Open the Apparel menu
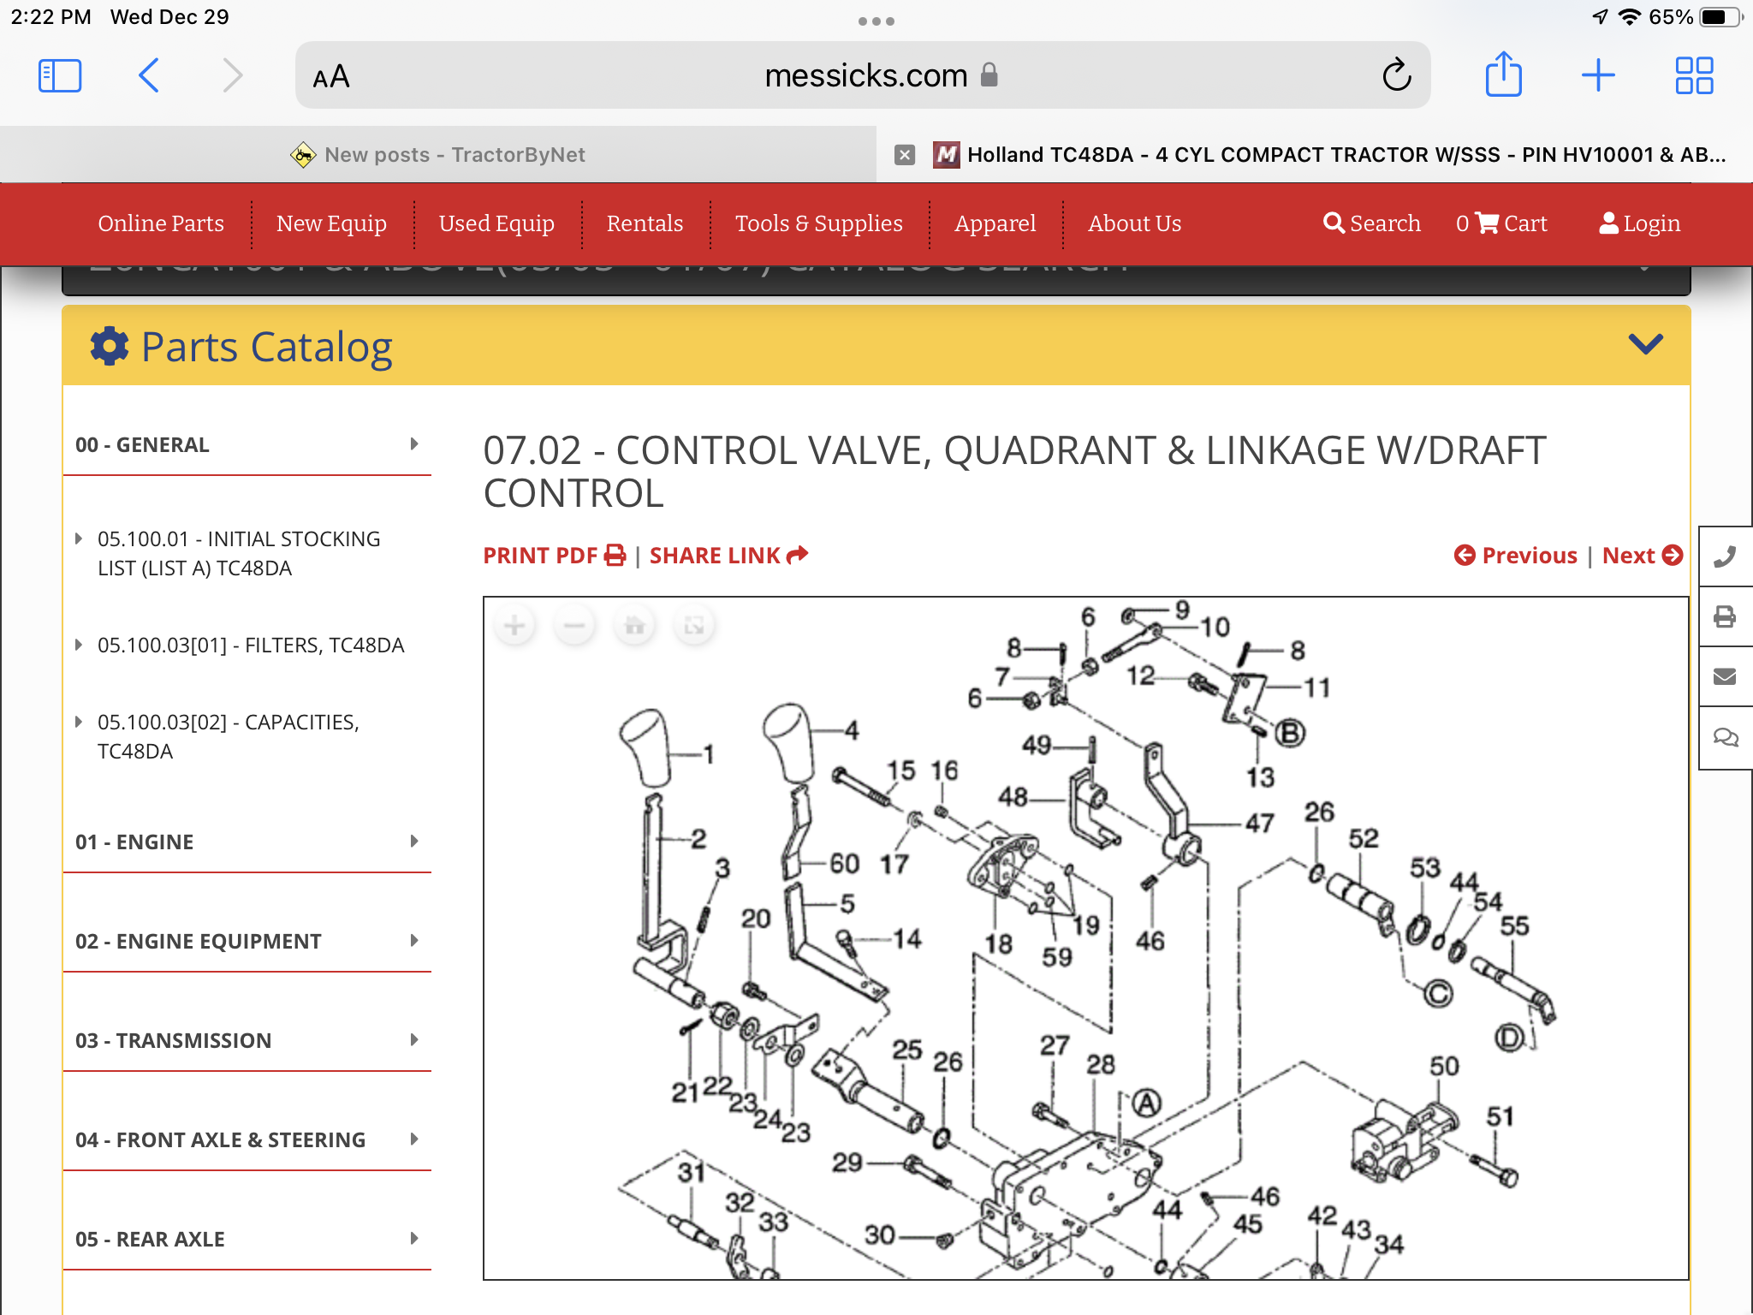1753x1315 pixels. click(x=995, y=223)
